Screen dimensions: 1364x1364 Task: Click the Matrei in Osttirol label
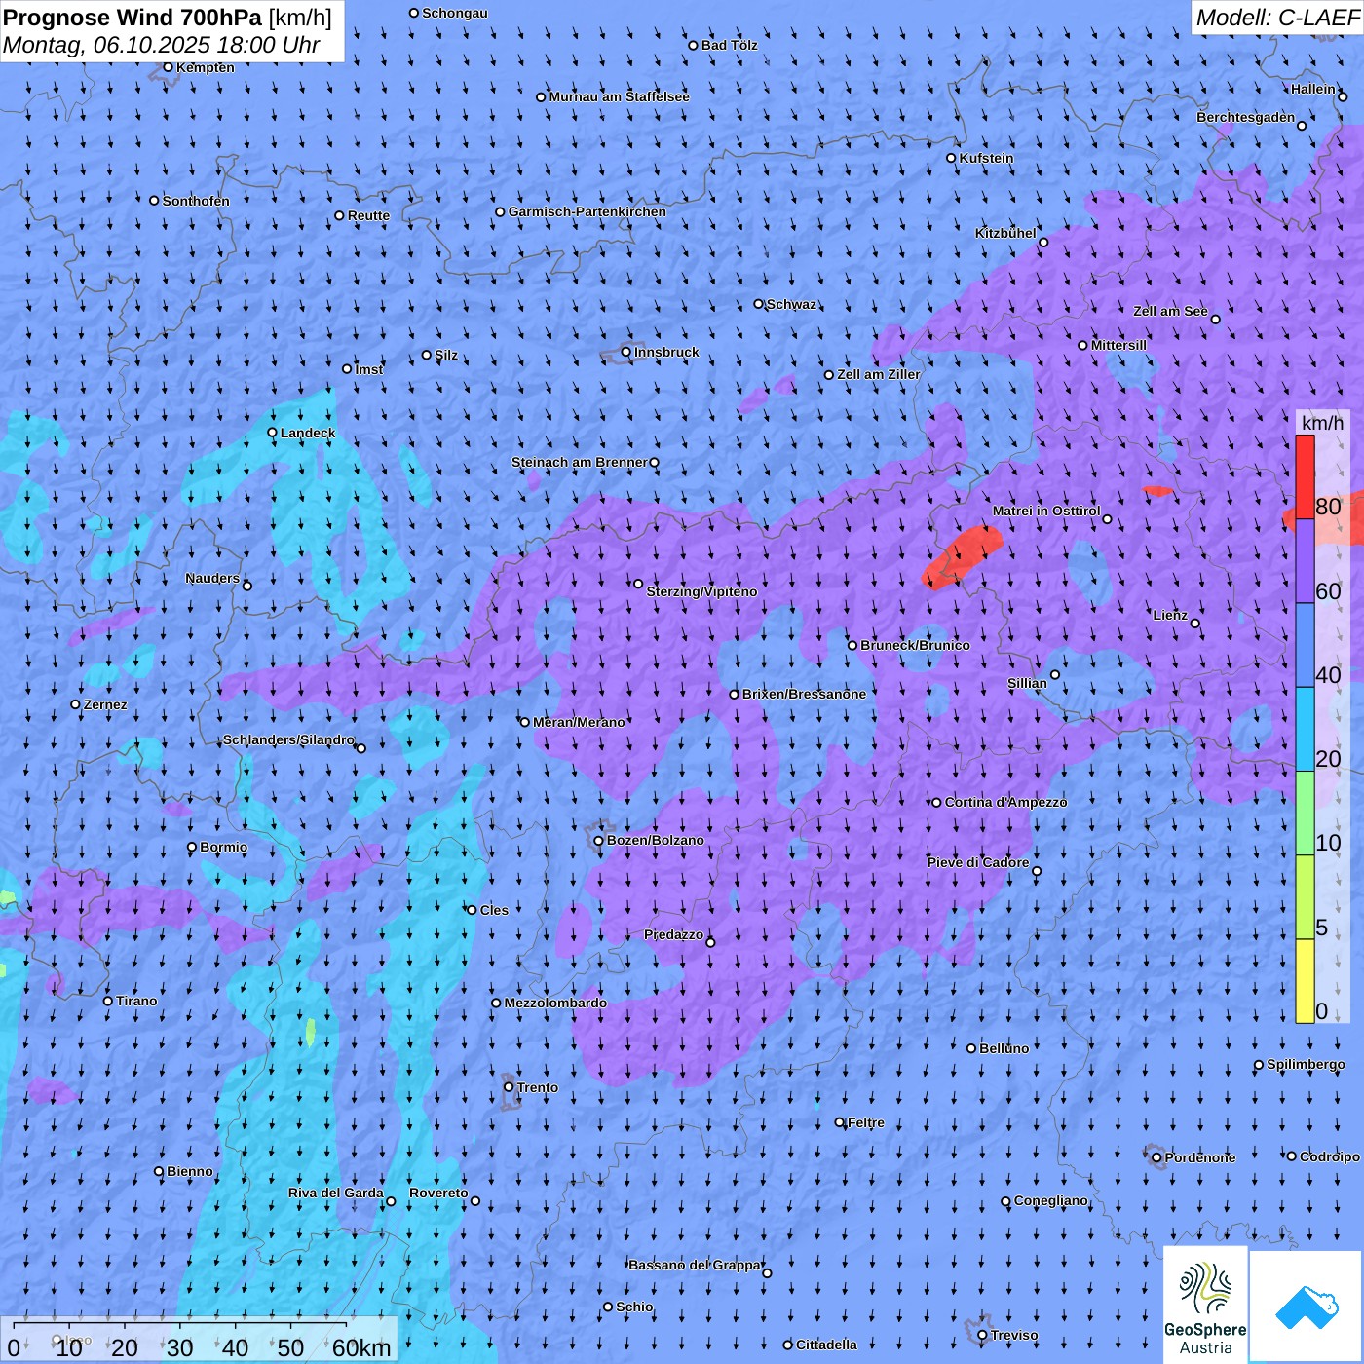tap(1046, 511)
